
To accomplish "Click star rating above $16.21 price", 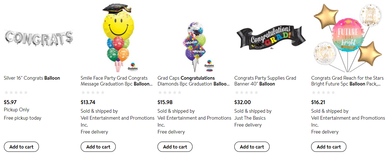I will pos(323,92).
